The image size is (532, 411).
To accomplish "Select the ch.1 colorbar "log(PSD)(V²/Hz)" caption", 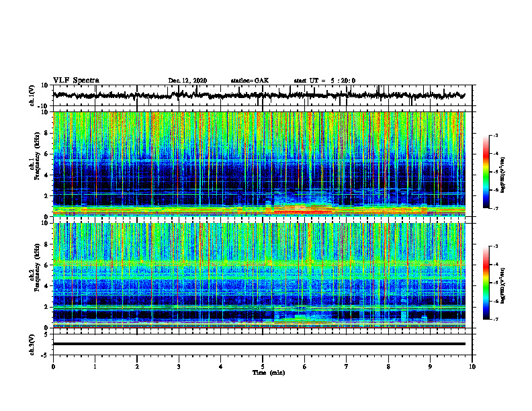I will coord(503,175).
